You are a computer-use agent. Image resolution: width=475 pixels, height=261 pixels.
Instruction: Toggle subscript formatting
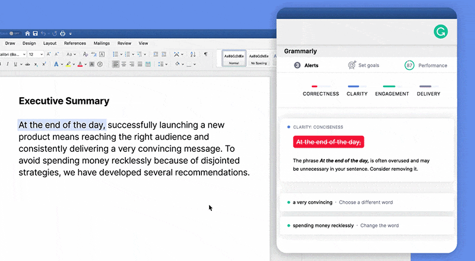36,64
